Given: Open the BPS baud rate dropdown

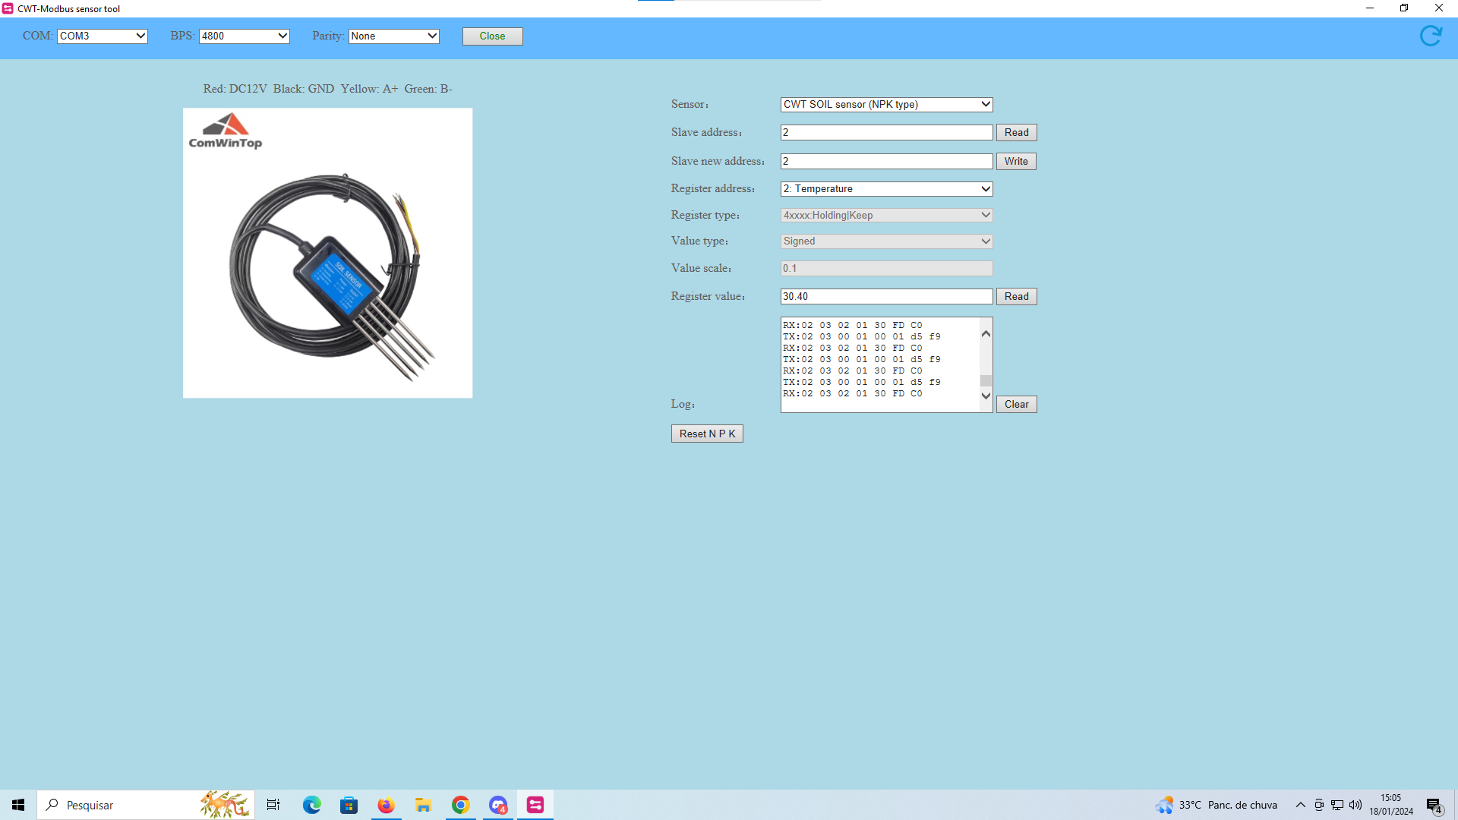Looking at the screenshot, I should tap(245, 36).
